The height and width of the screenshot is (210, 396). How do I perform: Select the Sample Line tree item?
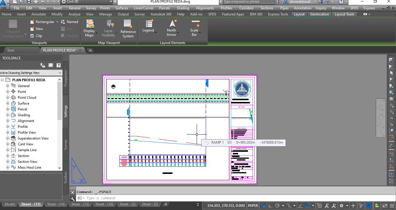[27, 150]
